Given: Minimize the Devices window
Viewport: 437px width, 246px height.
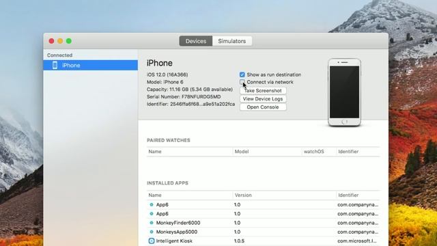Looking at the screenshot, I should 60,41.
